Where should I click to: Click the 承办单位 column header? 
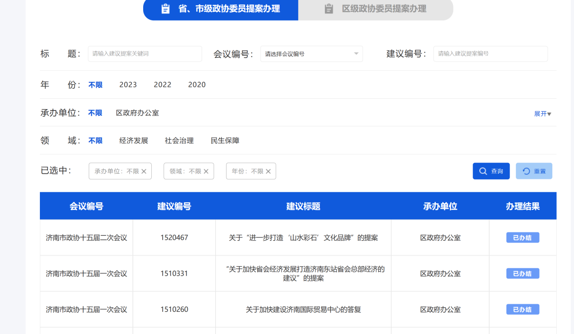click(440, 206)
